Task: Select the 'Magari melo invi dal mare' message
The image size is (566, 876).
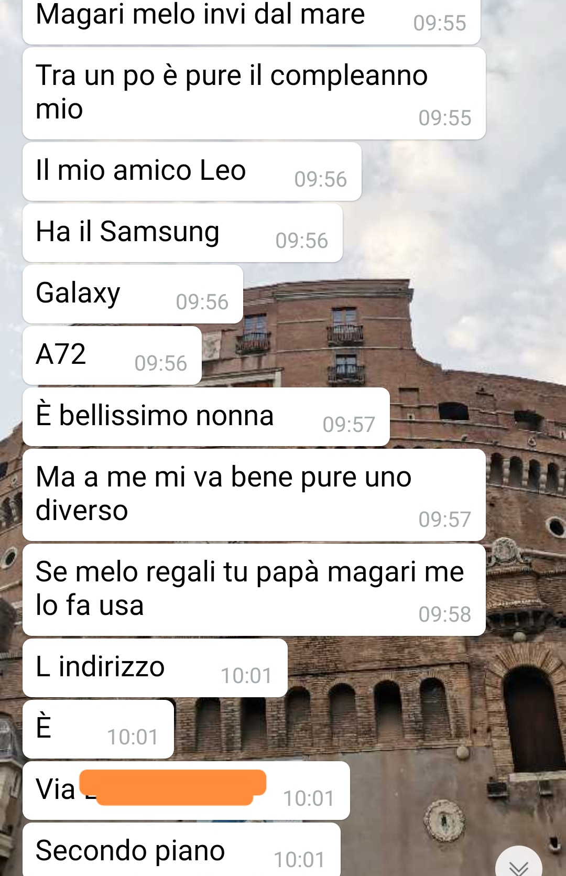Action: (x=252, y=21)
